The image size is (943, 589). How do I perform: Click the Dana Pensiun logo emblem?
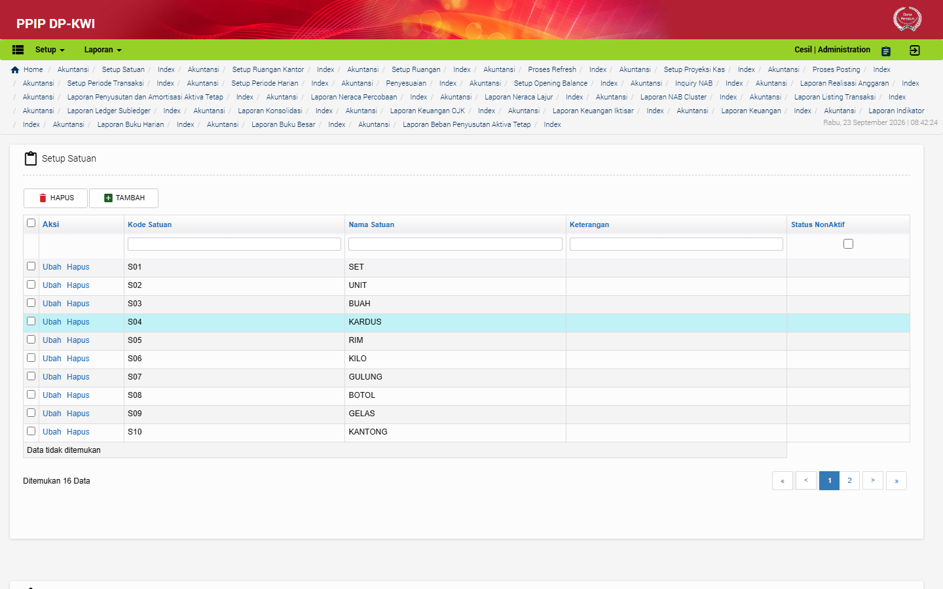[x=908, y=18]
